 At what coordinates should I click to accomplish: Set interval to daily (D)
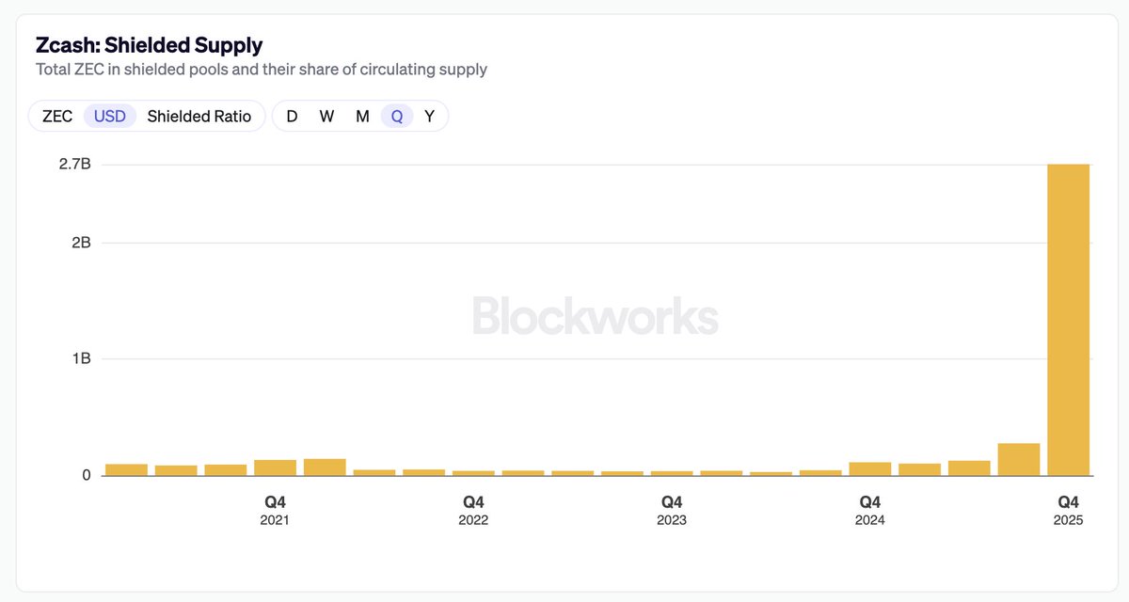292,117
